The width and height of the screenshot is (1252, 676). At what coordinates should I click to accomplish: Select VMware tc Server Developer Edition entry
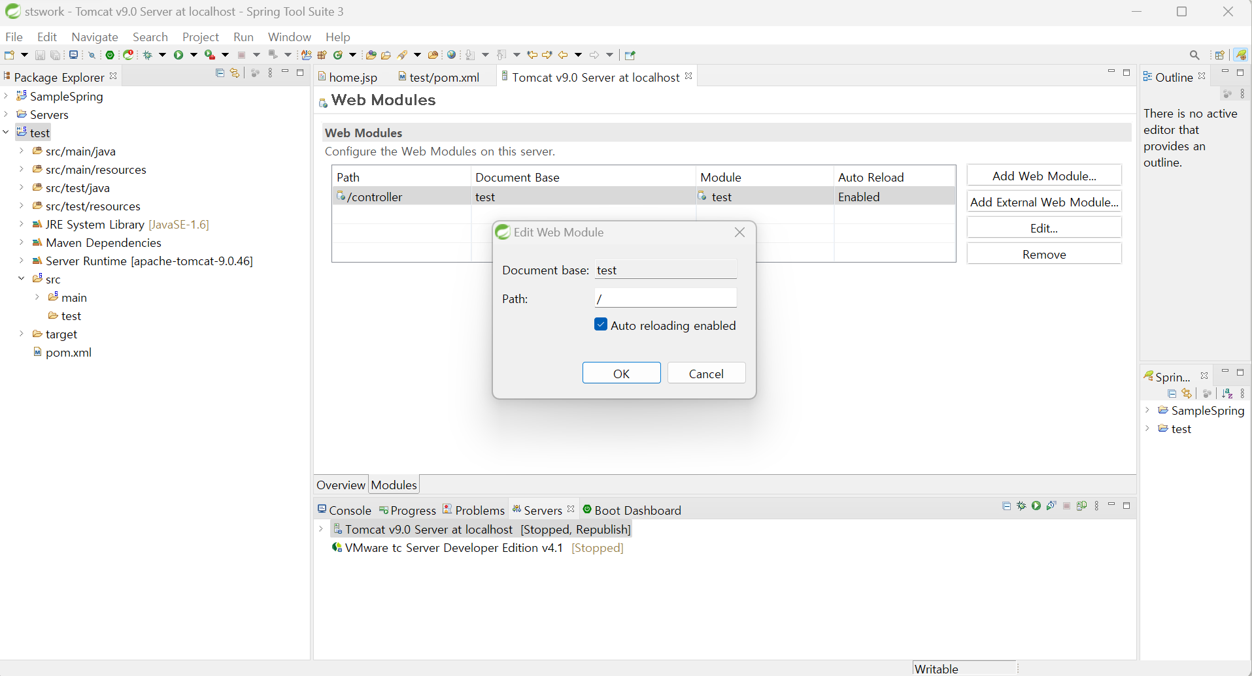478,547
